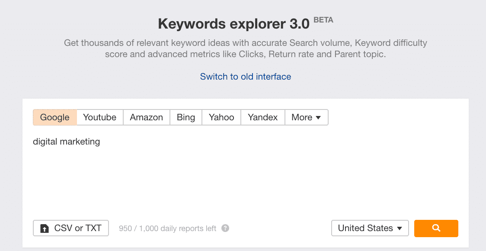This screenshot has width=486, height=251.
Task: Click the arrow next to United States
Action: pos(400,228)
